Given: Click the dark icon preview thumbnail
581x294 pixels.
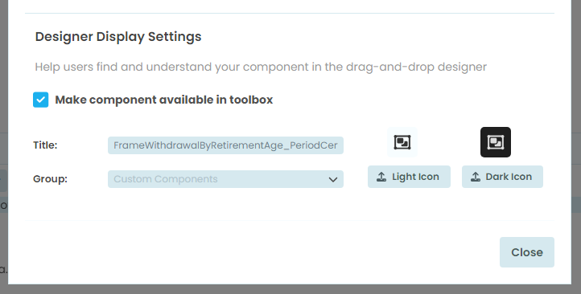Looking at the screenshot, I should (496, 142).
